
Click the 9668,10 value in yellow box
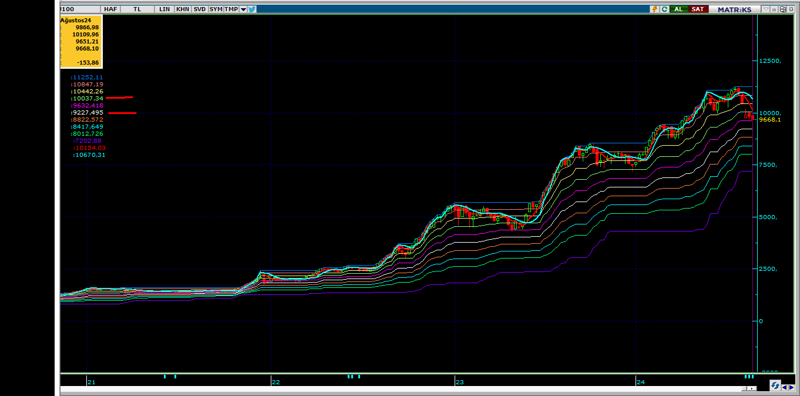[x=88, y=48]
